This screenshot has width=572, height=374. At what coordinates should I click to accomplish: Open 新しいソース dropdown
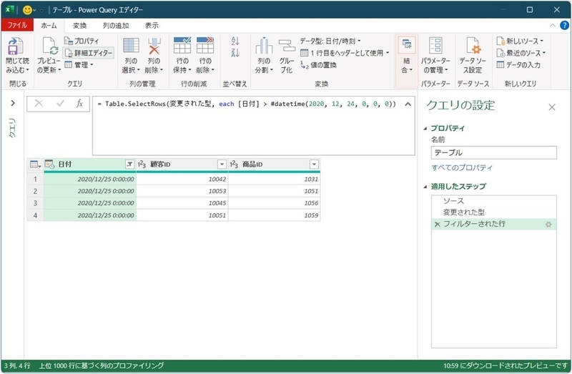[x=520, y=41]
